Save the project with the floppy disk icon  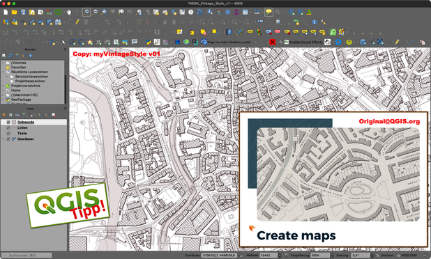(23, 12)
